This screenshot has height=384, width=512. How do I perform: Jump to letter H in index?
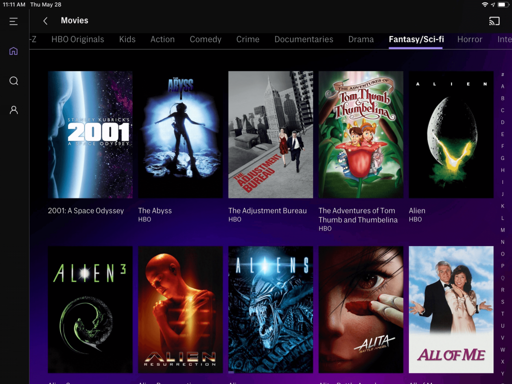click(502, 170)
